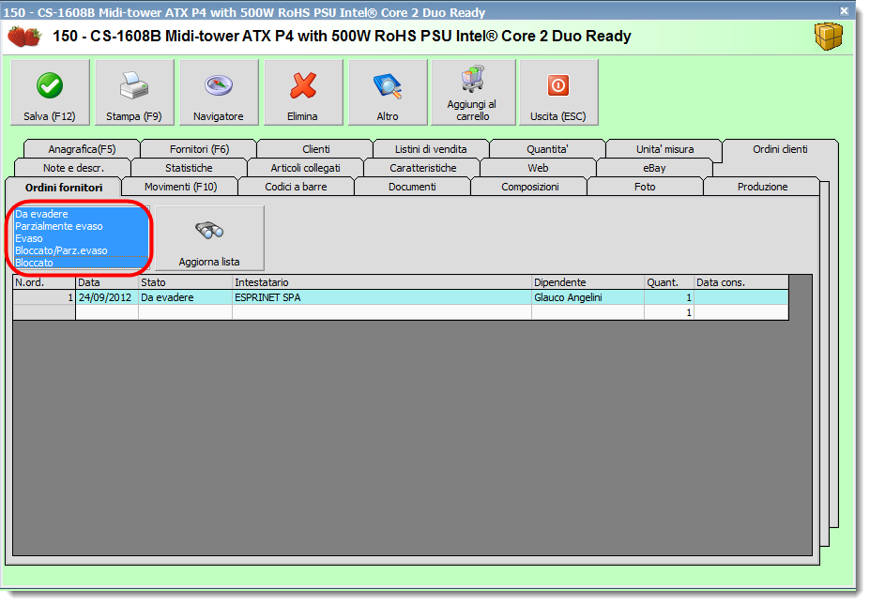
Task: Click the printer Stampa (F9) icon
Action: tap(133, 85)
